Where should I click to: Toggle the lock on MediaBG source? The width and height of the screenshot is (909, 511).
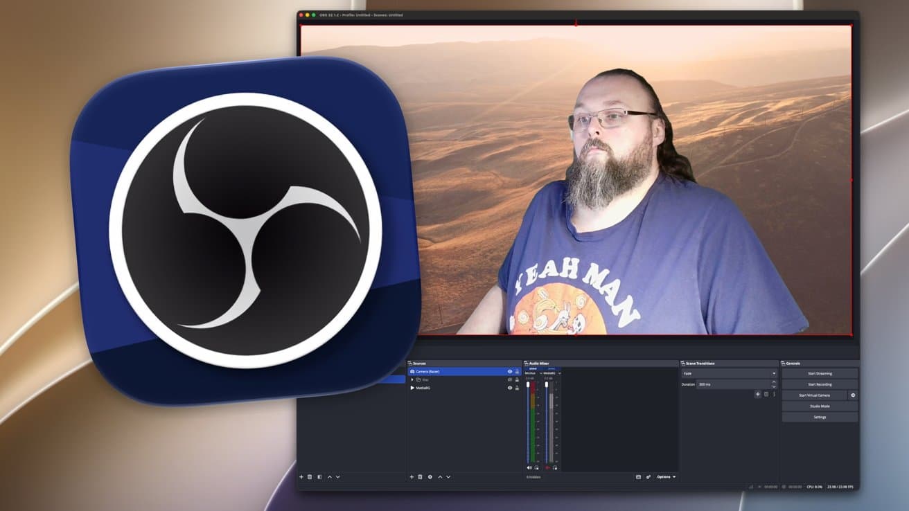coord(517,388)
